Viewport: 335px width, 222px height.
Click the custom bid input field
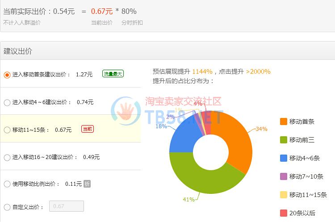(66, 206)
